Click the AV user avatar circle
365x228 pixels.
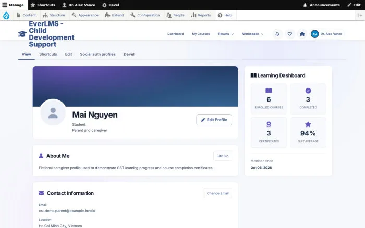click(x=314, y=34)
